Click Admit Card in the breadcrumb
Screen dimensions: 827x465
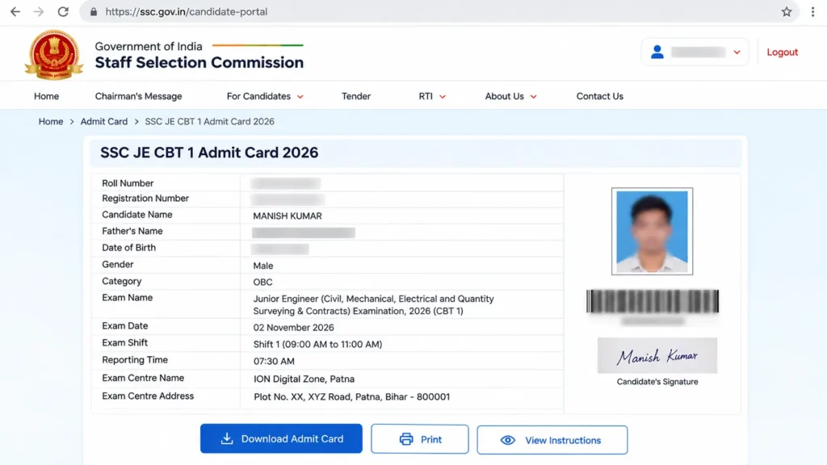(x=104, y=122)
